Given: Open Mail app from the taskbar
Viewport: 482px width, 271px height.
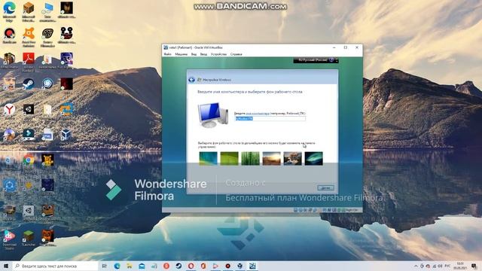Looking at the screenshot, I should pos(142,266).
